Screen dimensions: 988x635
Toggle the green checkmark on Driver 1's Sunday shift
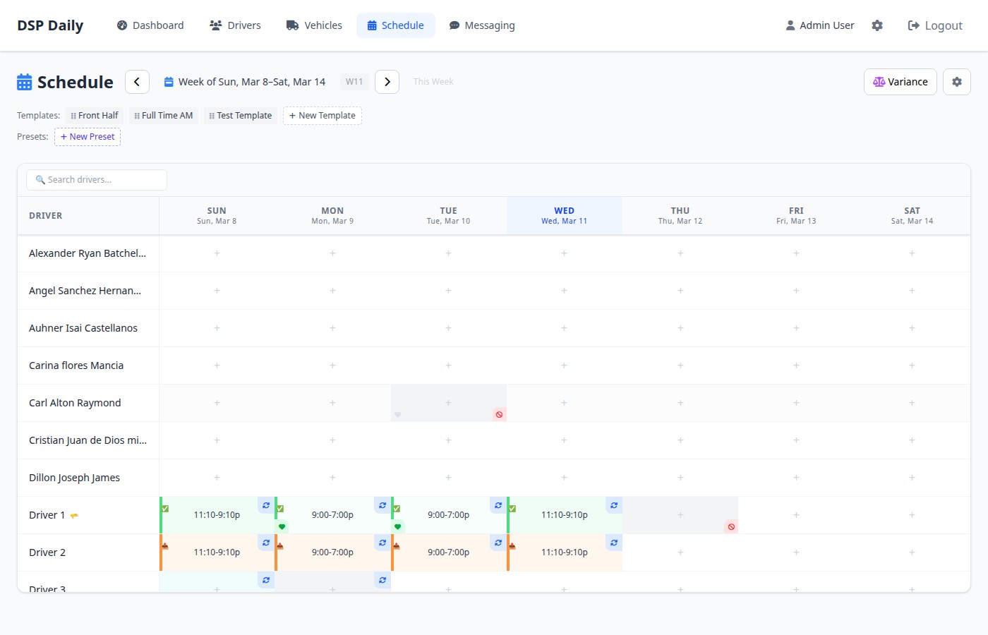click(x=165, y=508)
